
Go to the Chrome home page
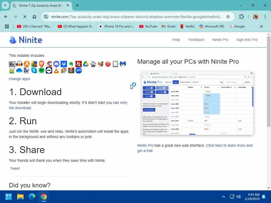34,17
